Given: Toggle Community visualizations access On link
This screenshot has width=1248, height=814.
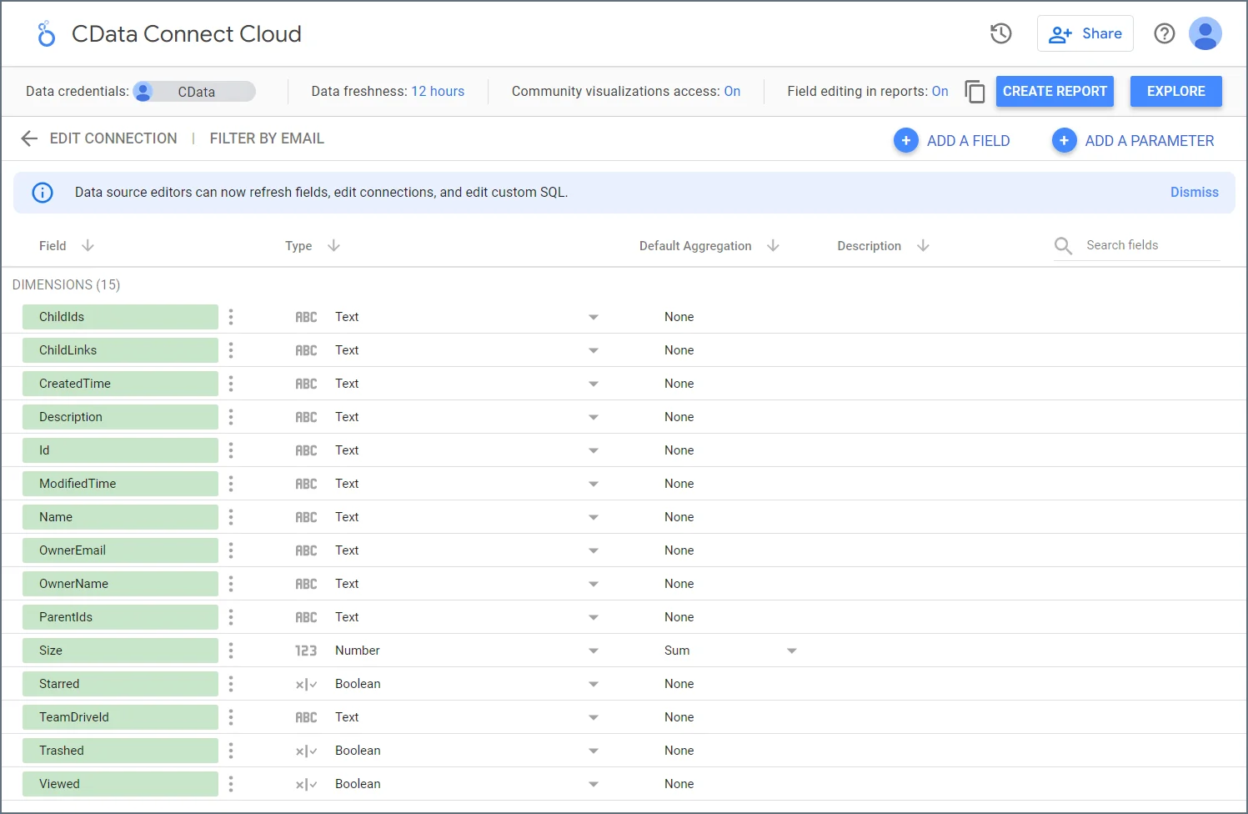Looking at the screenshot, I should pos(732,92).
